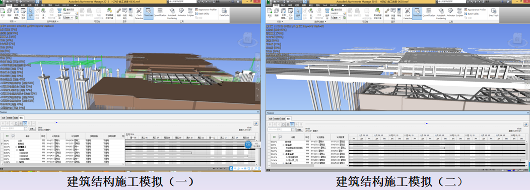
Task: Toggle the TimeLiner tool in the (一) window
Action: (x=149, y=13)
